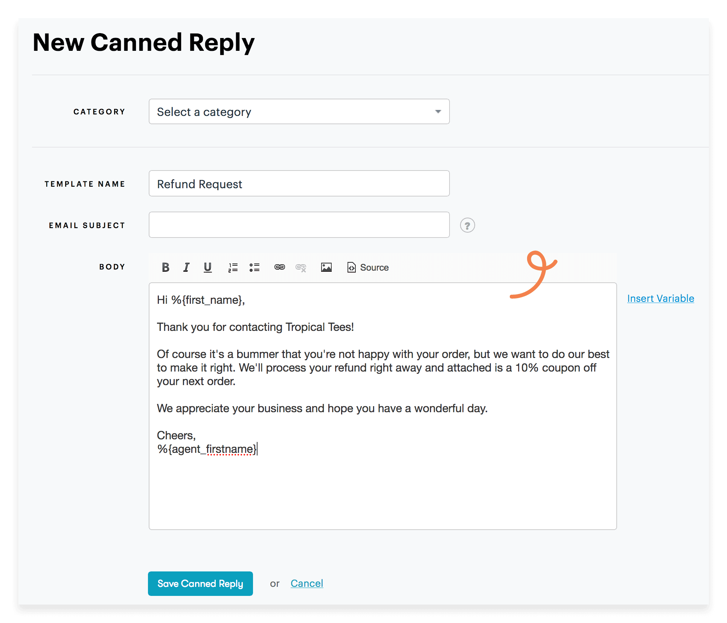
Task: Select the Template Name field showing 'Refund Request'
Action: pos(299,184)
